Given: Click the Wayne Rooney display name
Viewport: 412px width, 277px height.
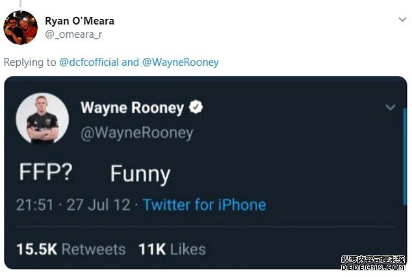Looking at the screenshot, I should coord(132,108).
